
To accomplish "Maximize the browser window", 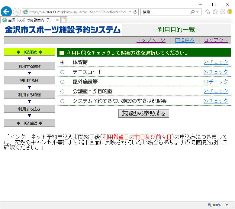I will pyautogui.click(x=214, y=5).
